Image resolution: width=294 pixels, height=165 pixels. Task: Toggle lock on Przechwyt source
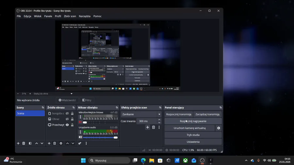(72, 125)
